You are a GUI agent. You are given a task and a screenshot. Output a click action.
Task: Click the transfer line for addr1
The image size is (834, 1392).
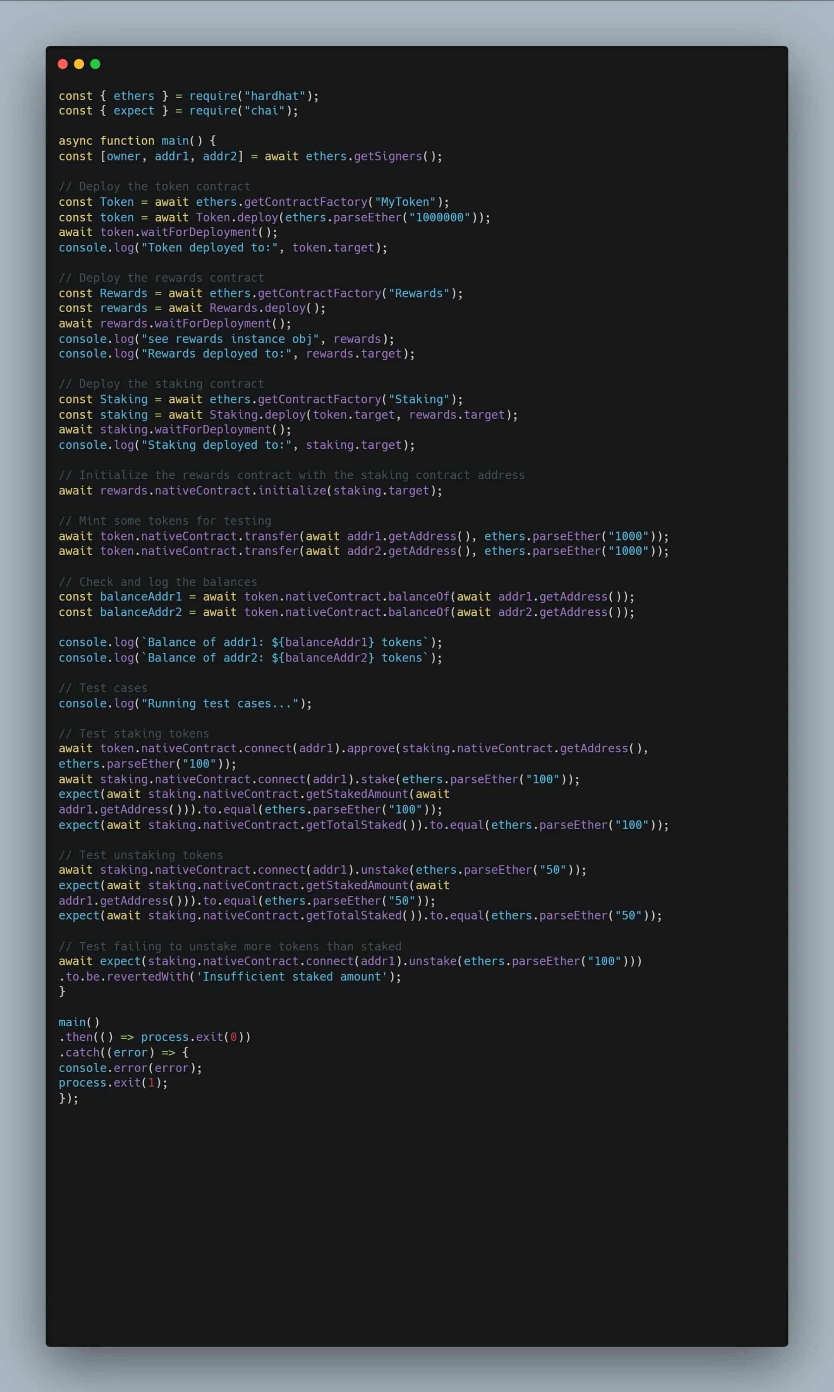click(x=364, y=536)
